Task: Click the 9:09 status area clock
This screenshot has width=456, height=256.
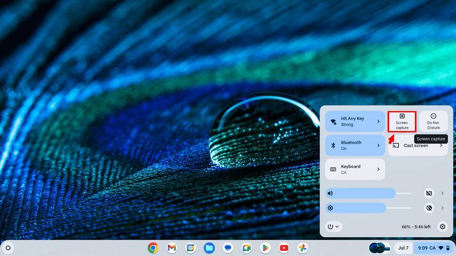Action: tap(422, 248)
